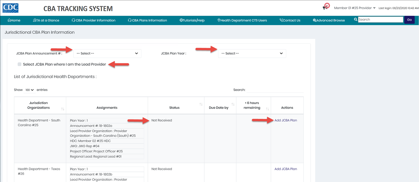Viewport: 419px width, 182px height.
Task: Go to Tutorials/Help page
Action: point(192,20)
